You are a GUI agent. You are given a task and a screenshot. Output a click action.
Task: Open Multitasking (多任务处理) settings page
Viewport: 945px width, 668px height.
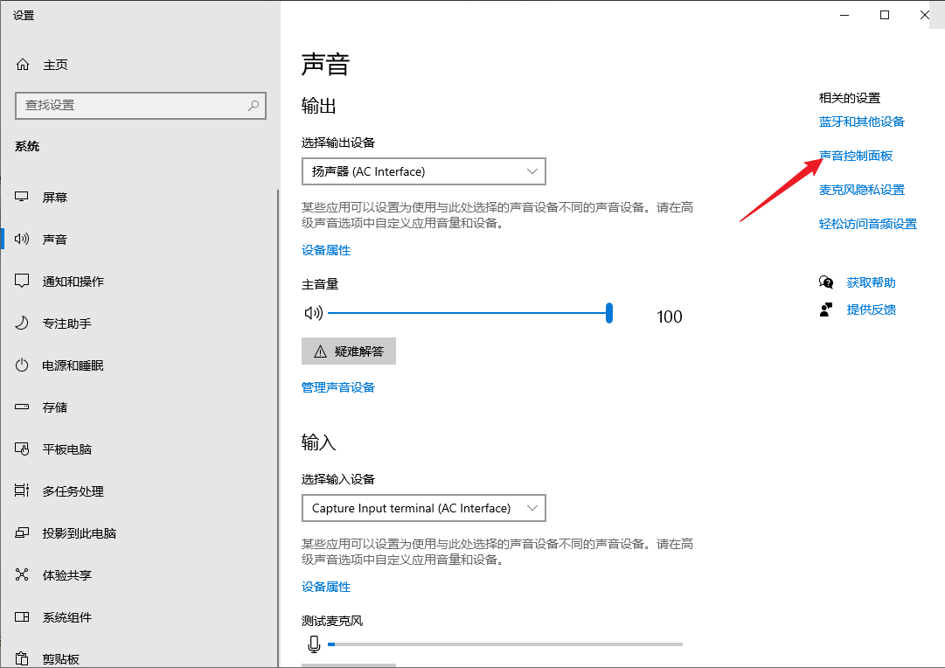click(73, 491)
